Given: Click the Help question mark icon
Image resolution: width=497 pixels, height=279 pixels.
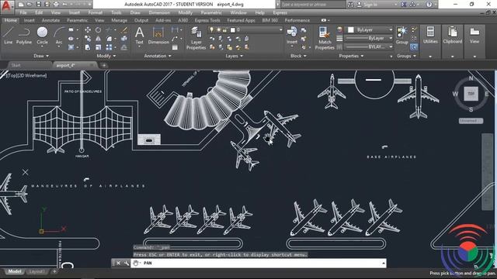Looking at the screenshot, I should (429, 5).
